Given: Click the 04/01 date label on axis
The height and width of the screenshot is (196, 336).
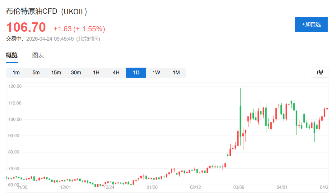Looking at the screenshot, I should pyautogui.click(x=282, y=187).
